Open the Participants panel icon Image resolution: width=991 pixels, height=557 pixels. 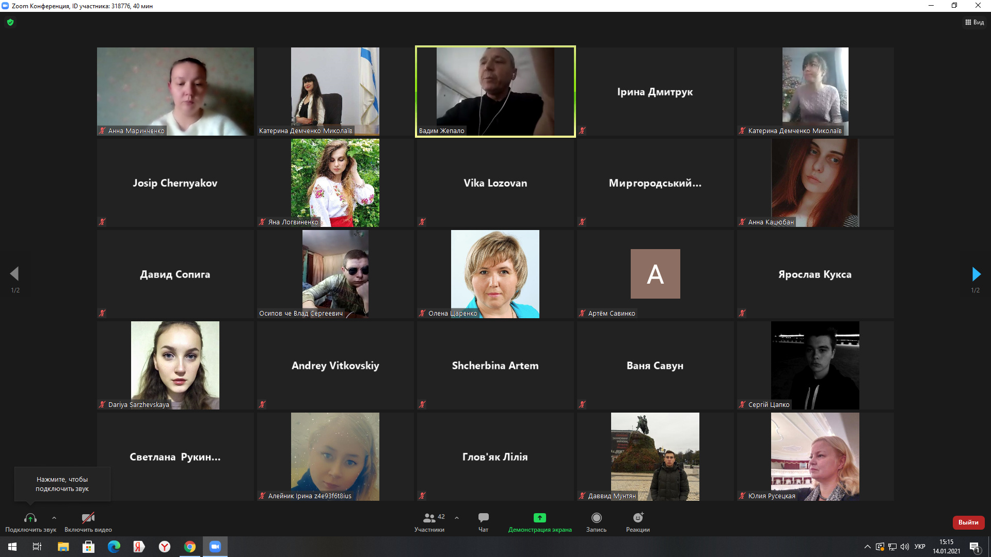click(429, 518)
